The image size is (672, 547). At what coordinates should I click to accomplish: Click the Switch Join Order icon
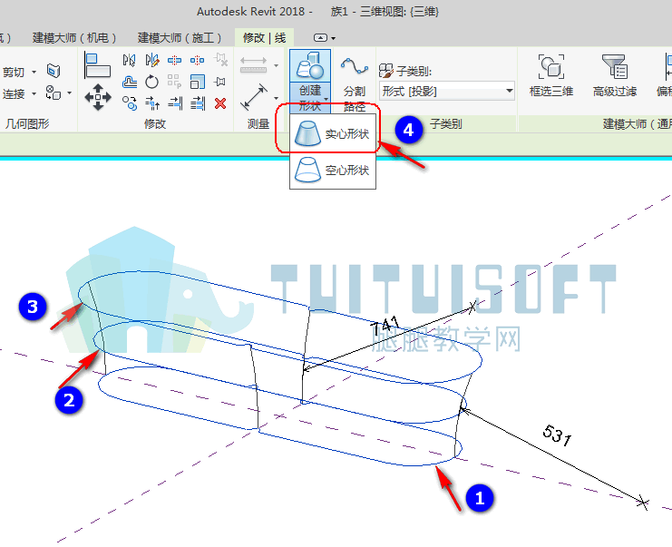(53, 93)
